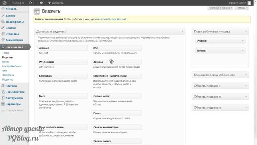Expand the Рубрики widget settings arrow

(x=243, y=41)
